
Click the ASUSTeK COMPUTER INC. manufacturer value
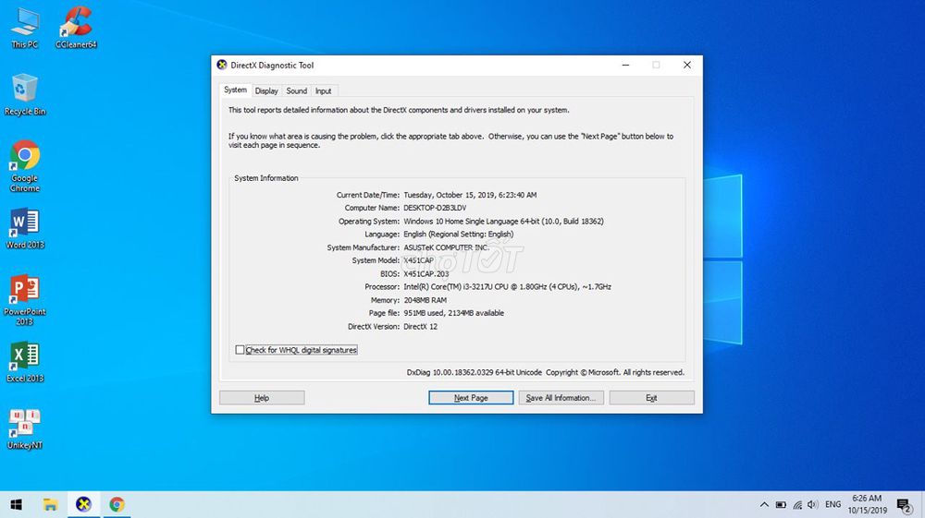click(x=447, y=247)
